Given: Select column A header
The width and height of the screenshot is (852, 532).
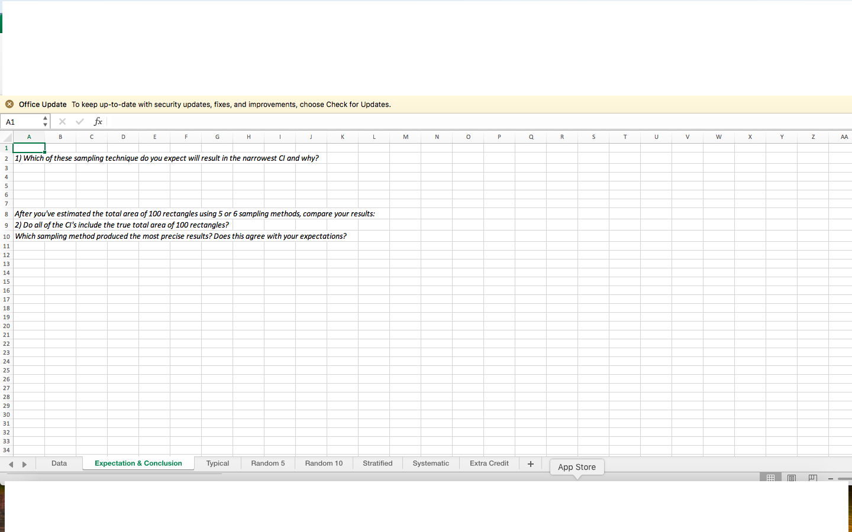Looking at the screenshot, I should click(x=29, y=137).
